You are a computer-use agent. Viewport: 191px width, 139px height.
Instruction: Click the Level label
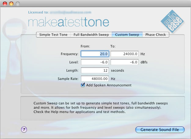pyautogui.click(x=74, y=62)
